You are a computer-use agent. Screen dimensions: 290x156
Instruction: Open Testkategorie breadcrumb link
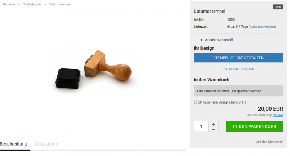(x=32, y=4)
